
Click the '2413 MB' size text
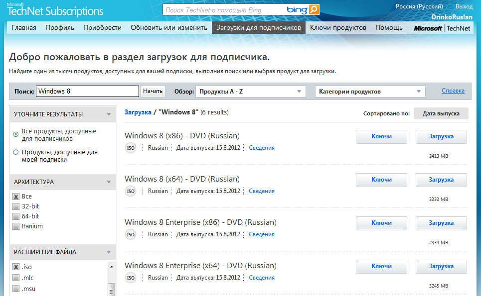point(439,156)
